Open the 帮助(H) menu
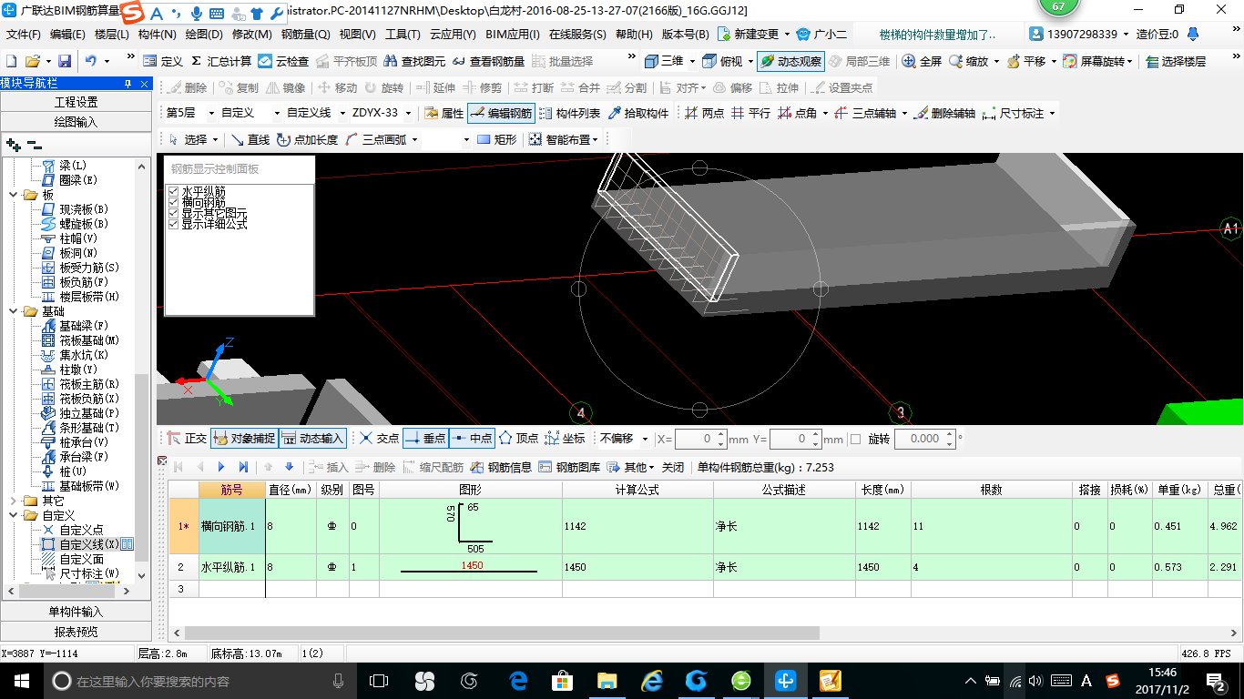Image resolution: width=1244 pixels, height=699 pixels. point(634,35)
